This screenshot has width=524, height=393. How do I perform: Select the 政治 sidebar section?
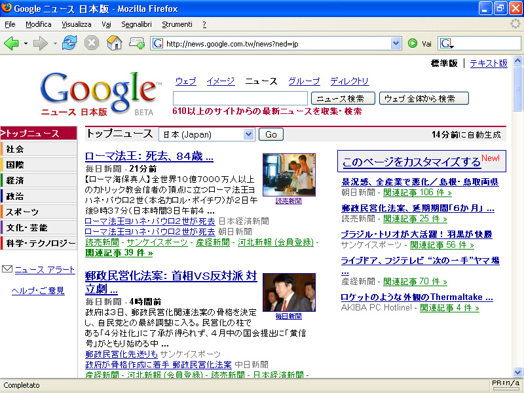(39, 196)
